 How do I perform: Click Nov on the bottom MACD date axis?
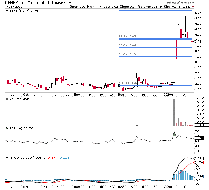click(77, 187)
